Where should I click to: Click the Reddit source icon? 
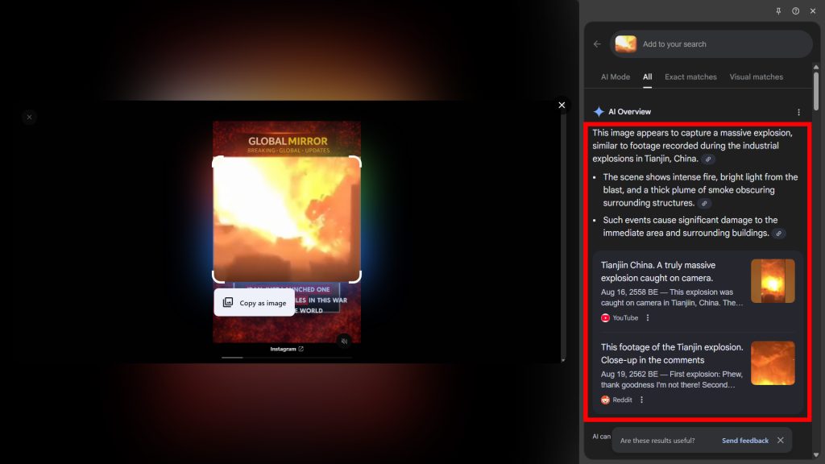pos(605,400)
